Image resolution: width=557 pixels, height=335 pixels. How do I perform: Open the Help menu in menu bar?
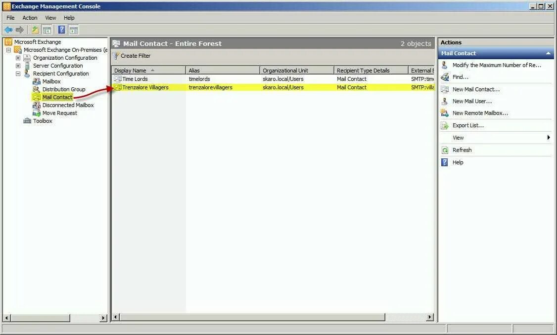(69, 18)
